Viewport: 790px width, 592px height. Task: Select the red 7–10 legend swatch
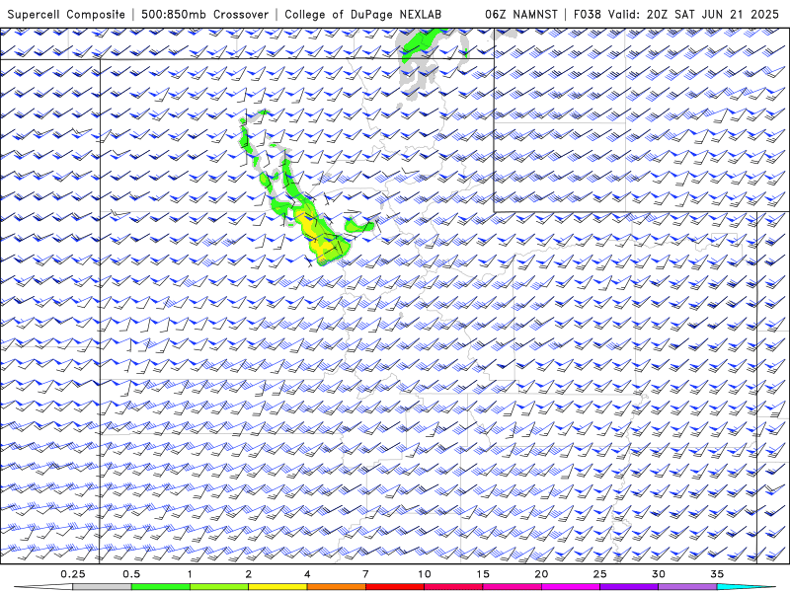pos(395,587)
